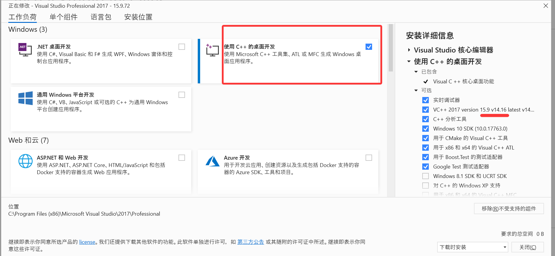Check 对 C++ 的 Windows XP 支持
The image size is (555, 256).
[x=426, y=186]
